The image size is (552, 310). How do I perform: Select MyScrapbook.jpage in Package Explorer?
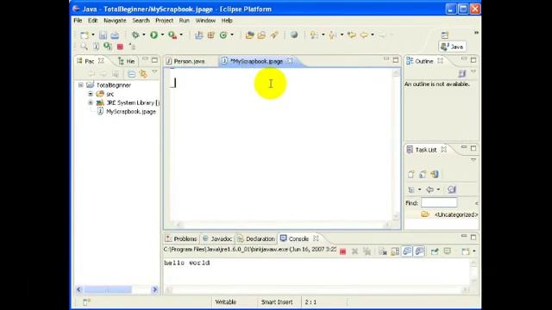coord(131,112)
